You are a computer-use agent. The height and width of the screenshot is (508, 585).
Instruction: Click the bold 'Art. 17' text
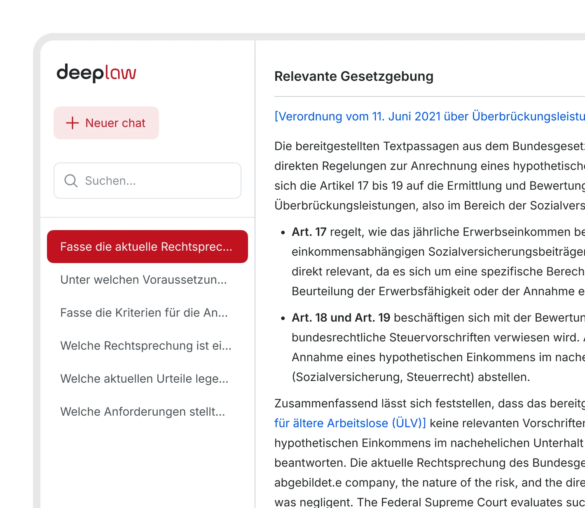click(309, 232)
